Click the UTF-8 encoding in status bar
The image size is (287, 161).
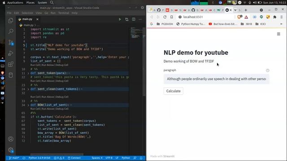point(109,158)
